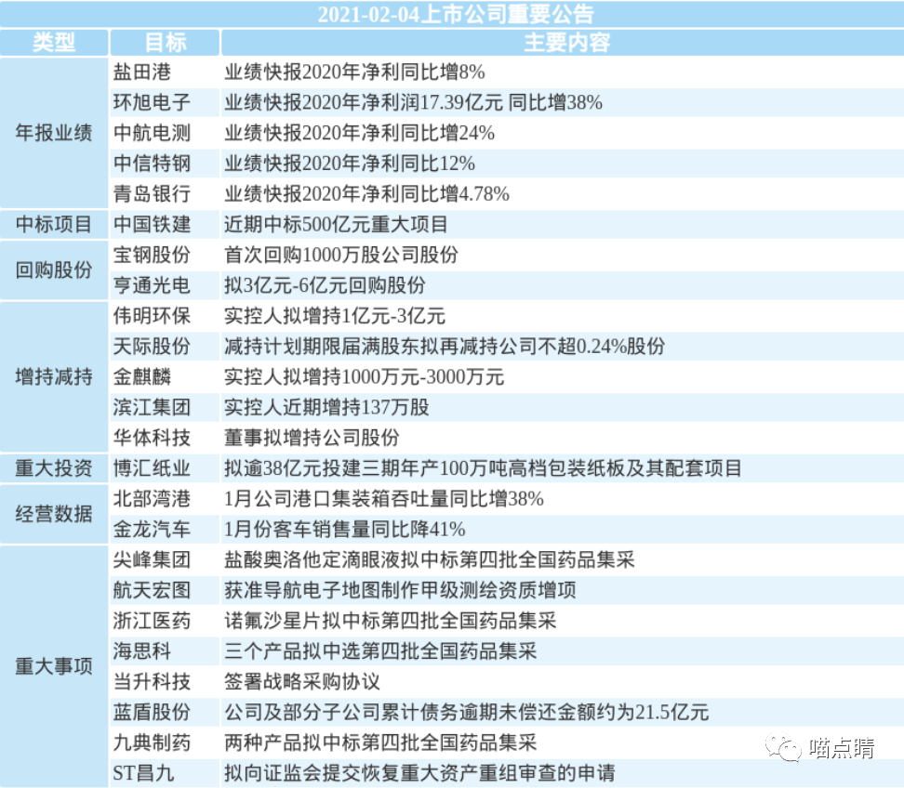Click text 实控人拟增持1000万元-3000万元
Screen dimensions: 904x788
(x=365, y=377)
